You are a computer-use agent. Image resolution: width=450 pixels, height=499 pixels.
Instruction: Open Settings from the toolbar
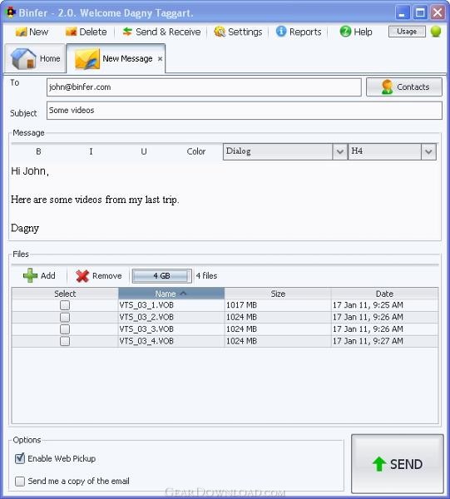pyautogui.click(x=238, y=32)
